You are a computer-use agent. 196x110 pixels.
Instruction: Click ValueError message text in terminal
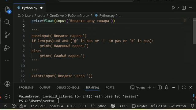tap(78, 96)
